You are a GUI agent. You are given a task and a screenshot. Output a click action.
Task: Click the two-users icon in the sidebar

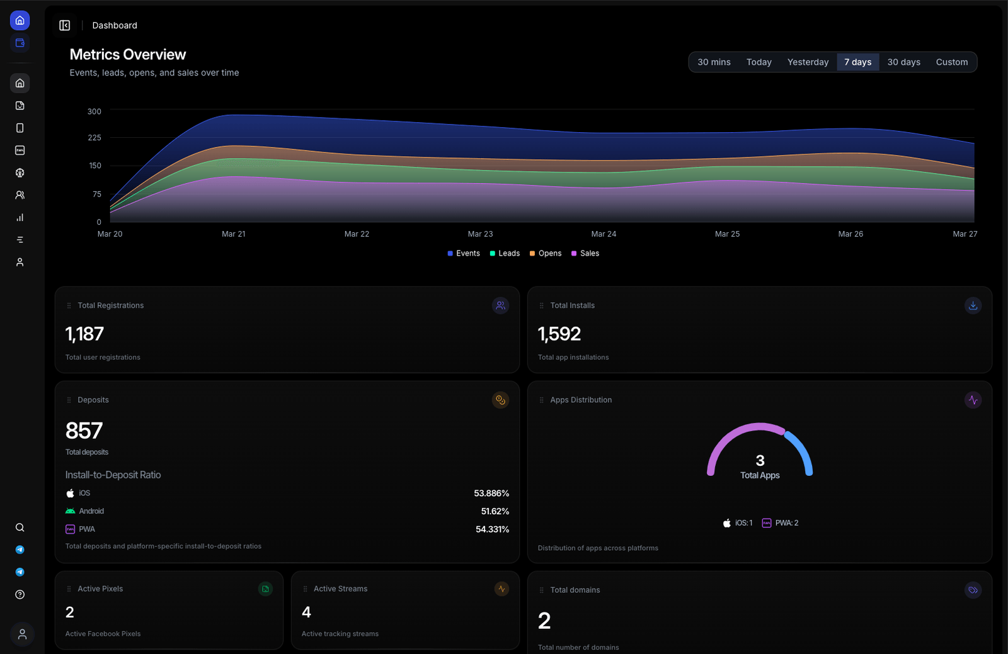click(20, 195)
